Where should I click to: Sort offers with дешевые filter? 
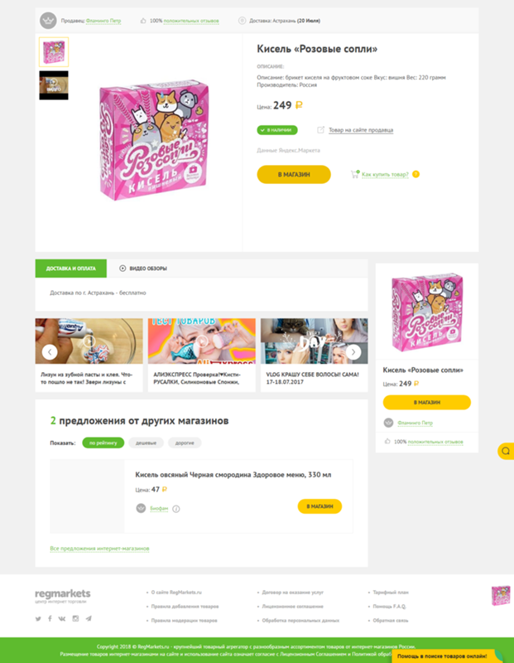(x=146, y=443)
